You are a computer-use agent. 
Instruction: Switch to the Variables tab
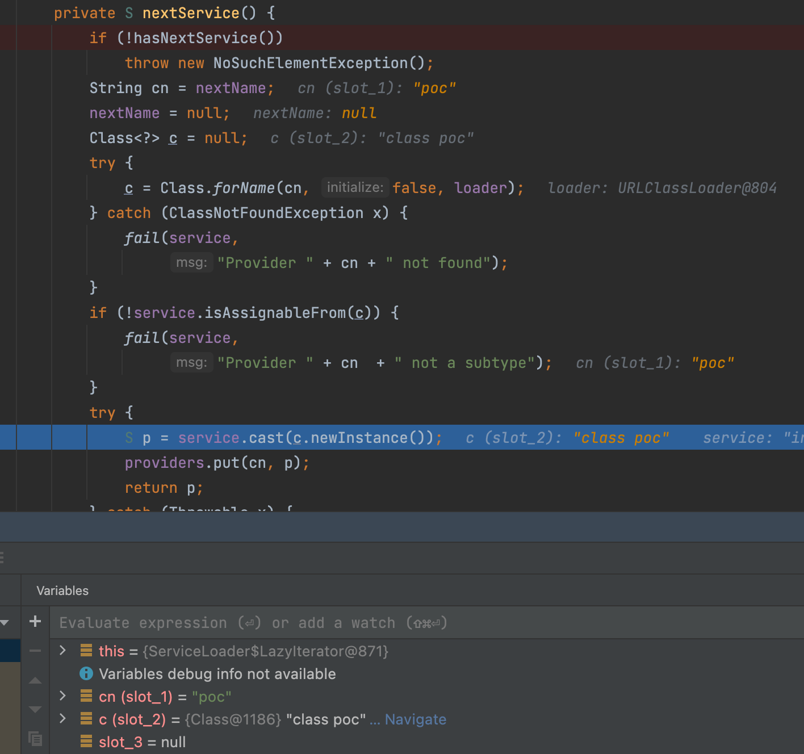62,590
